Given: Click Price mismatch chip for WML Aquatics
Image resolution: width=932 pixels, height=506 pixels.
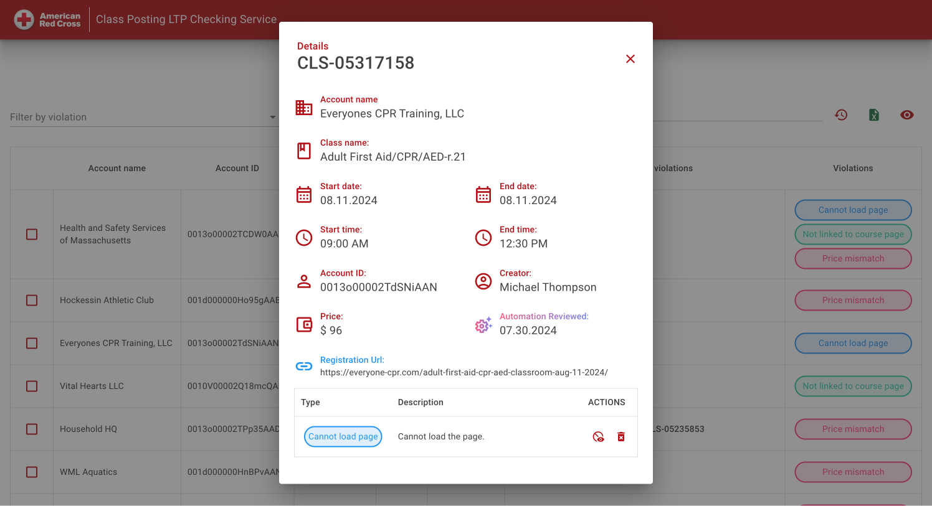Looking at the screenshot, I should 853,472.
